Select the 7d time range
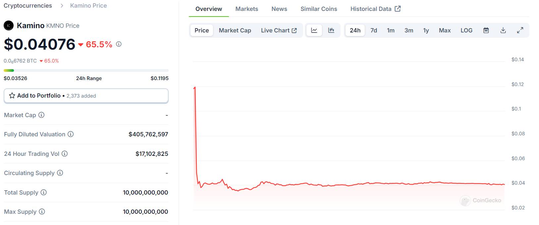 point(374,30)
